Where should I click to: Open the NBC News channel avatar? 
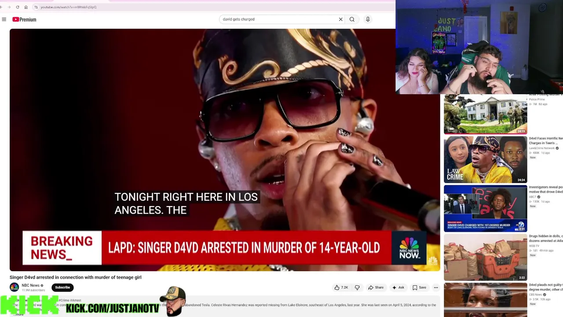tap(15, 288)
